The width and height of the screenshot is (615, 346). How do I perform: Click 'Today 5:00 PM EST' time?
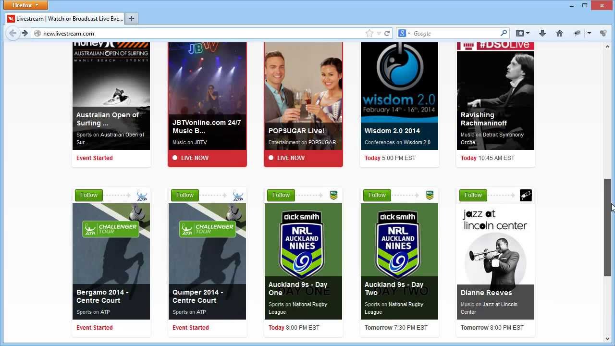click(390, 158)
